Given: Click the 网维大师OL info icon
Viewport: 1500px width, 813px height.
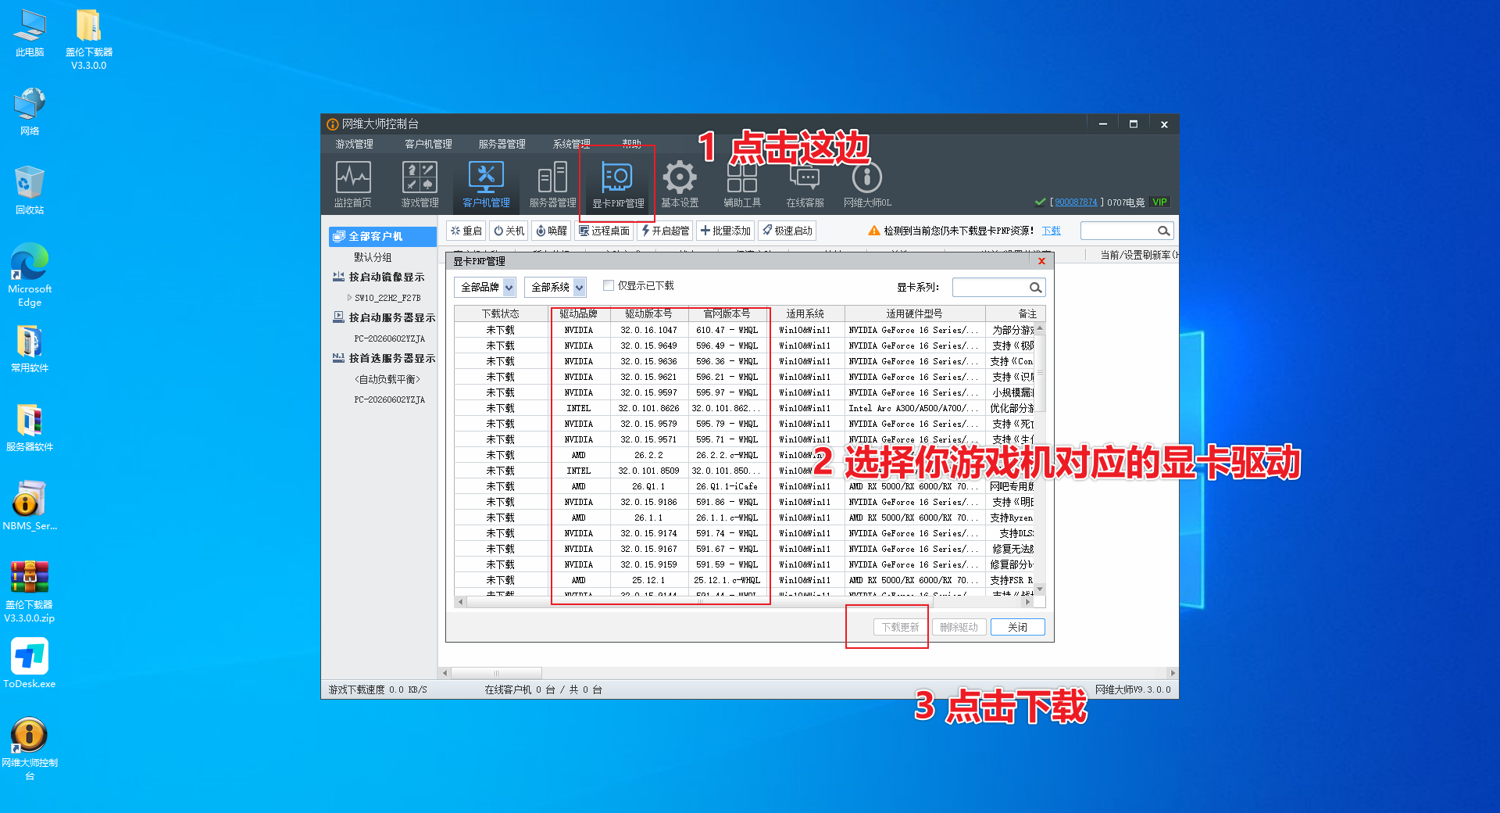Looking at the screenshot, I should pyautogui.click(x=867, y=184).
